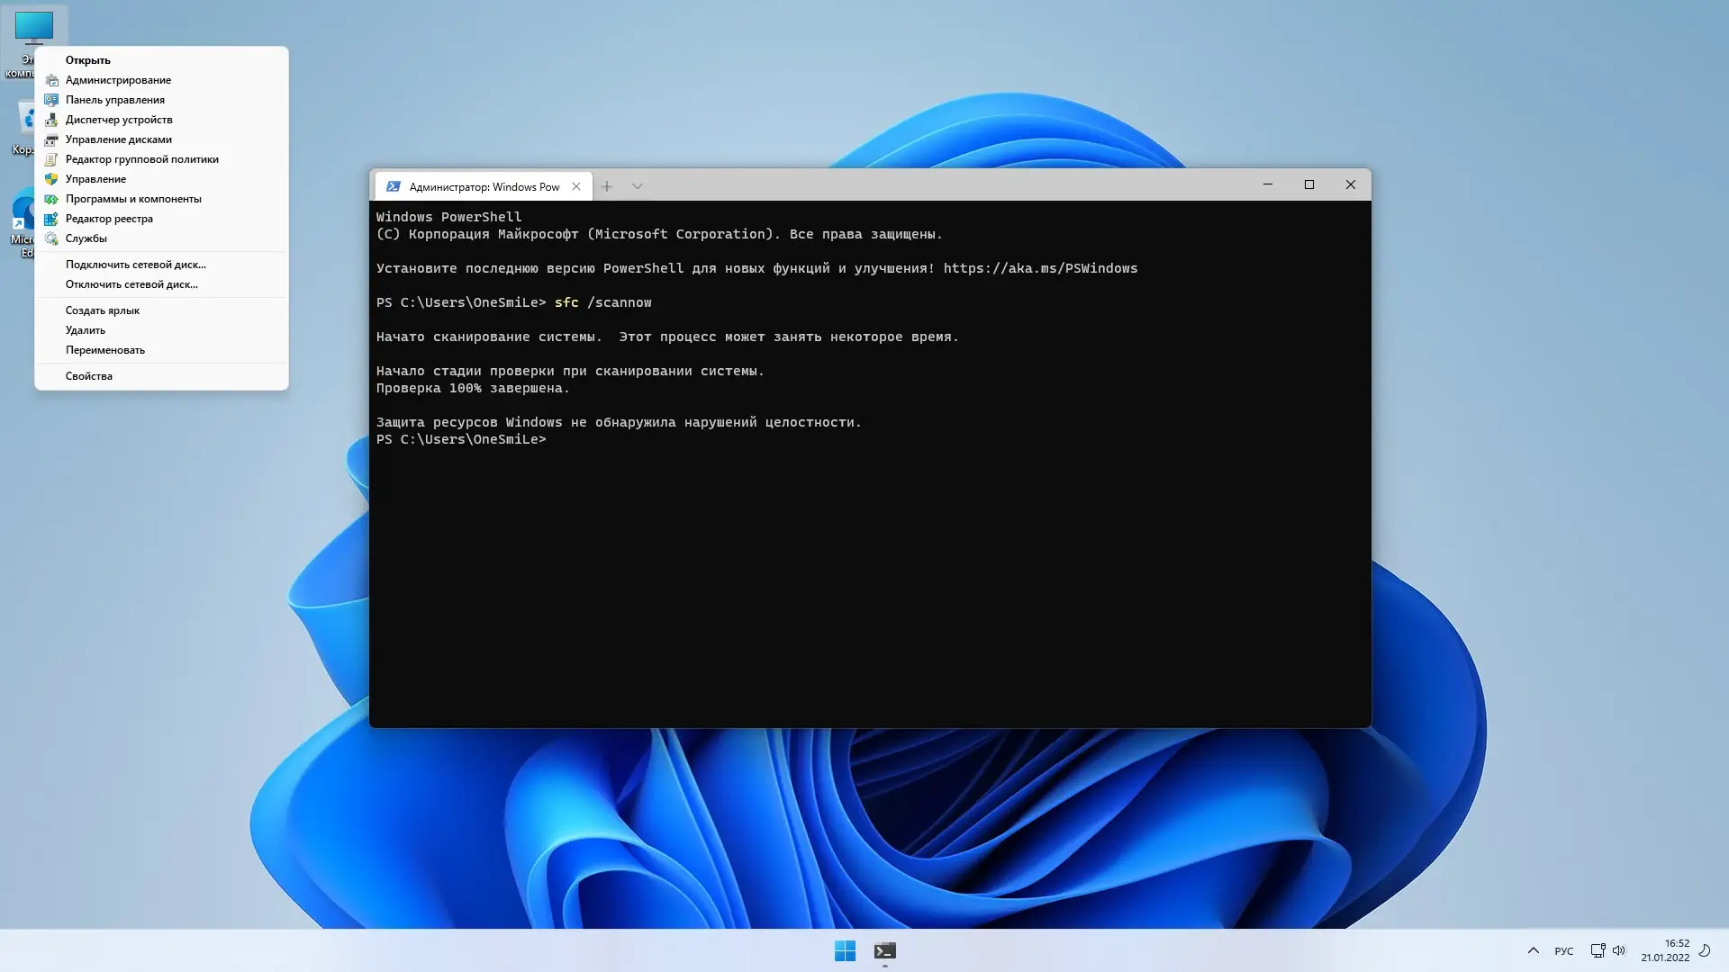Click in the PowerShell terminal area
The width and height of the screenshot is (1729, 972).
pyautogui.click(x=869, y=576)
